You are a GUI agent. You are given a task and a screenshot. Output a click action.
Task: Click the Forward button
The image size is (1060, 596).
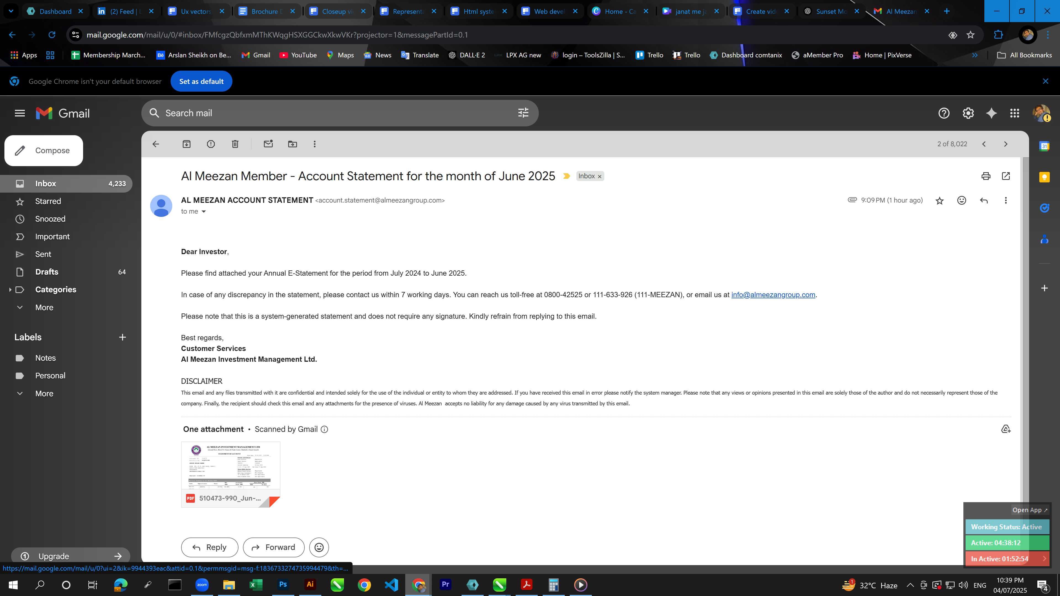[274, 547]
